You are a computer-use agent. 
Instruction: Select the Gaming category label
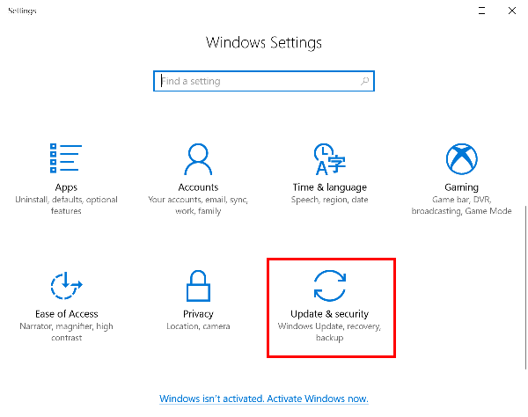click(x=461, y=187)
